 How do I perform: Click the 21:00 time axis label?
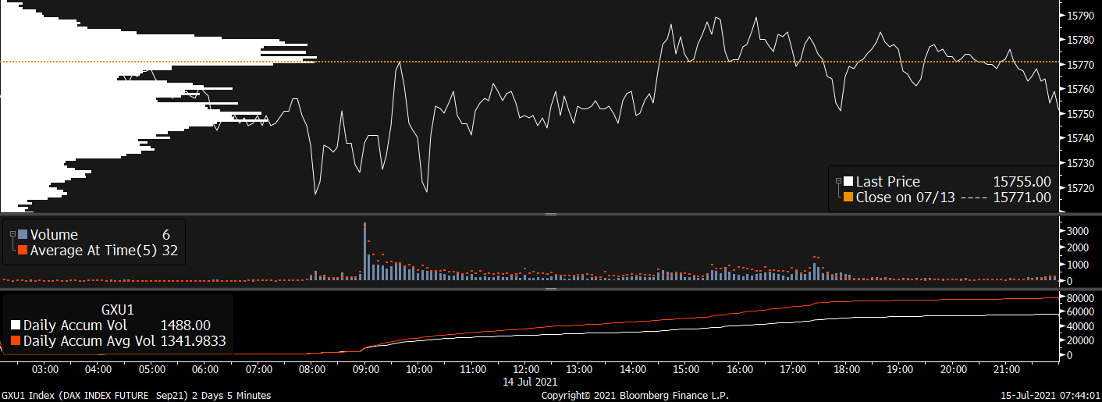(x=1007, y=369)
